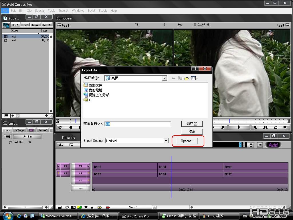The height and width of the screenshot is (220, 293).
Task: Click the SuperBin icon above the bin list
Action: pos(6,25)
